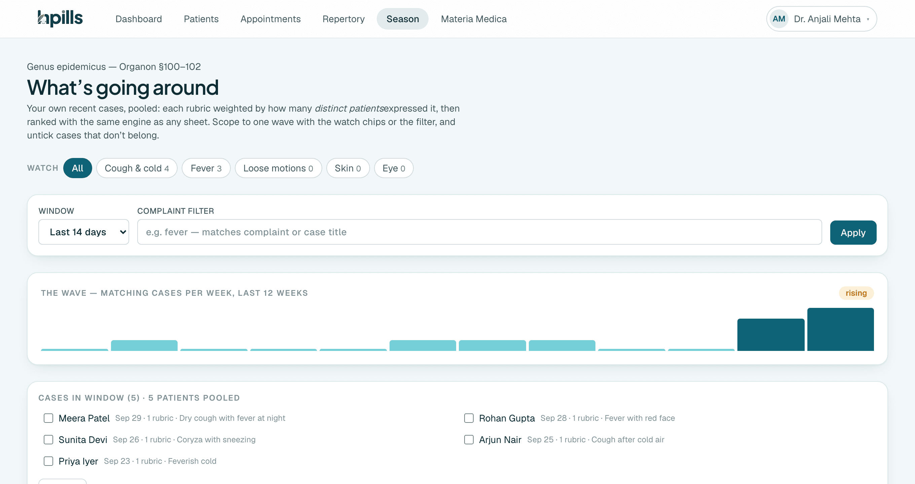915x484 pixels.
Task: Filter by Cough & cold chip
Action: pos(137,168)
